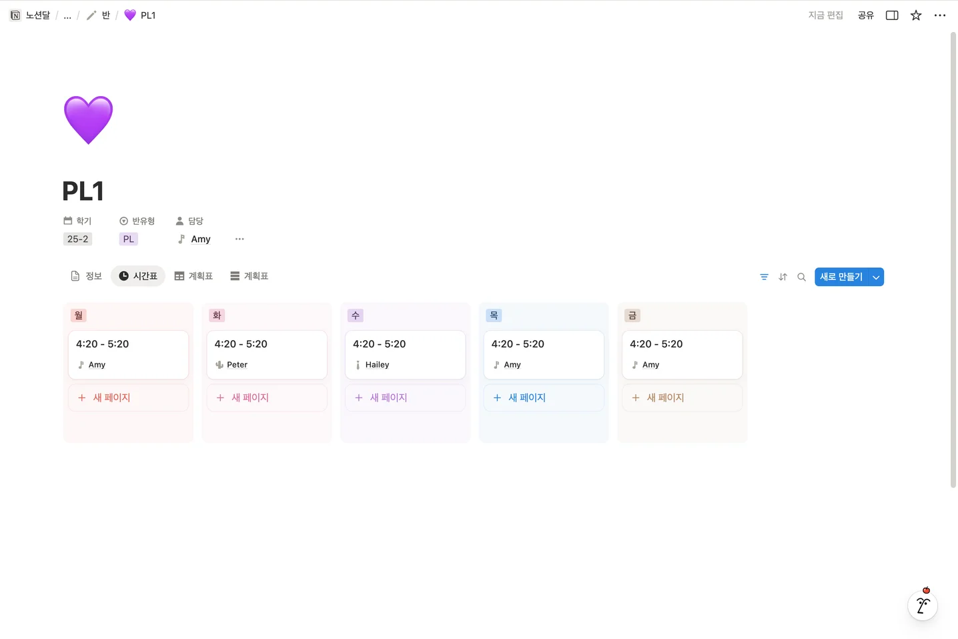The height and width of the screenshot is (639, 958).
Task: Click the sort icon next to filter
Action: (783, 277)
